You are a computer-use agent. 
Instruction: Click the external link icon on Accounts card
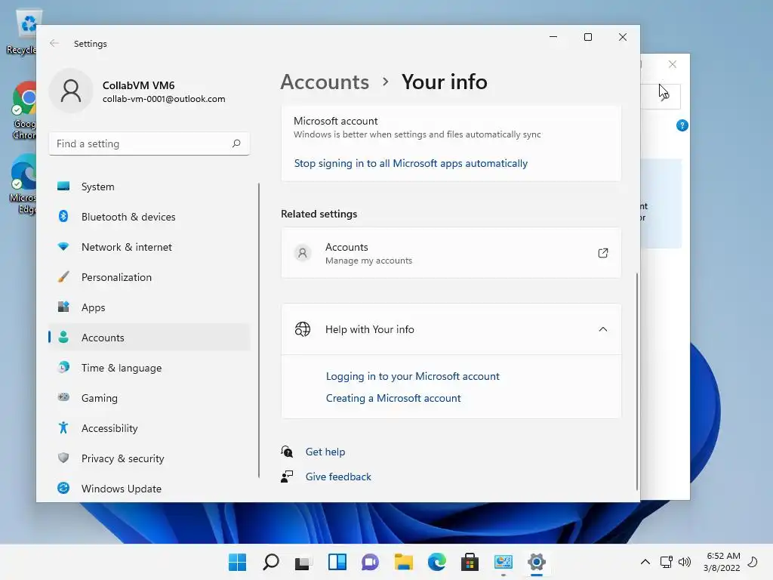(x=603, y=253)
